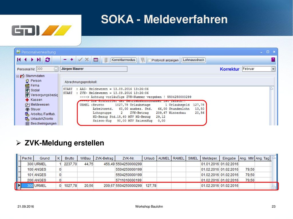Viewport: 293px width, 219px height.
Task: Open Person in the Stammdaten tree
Action: (x=36, y=81)
